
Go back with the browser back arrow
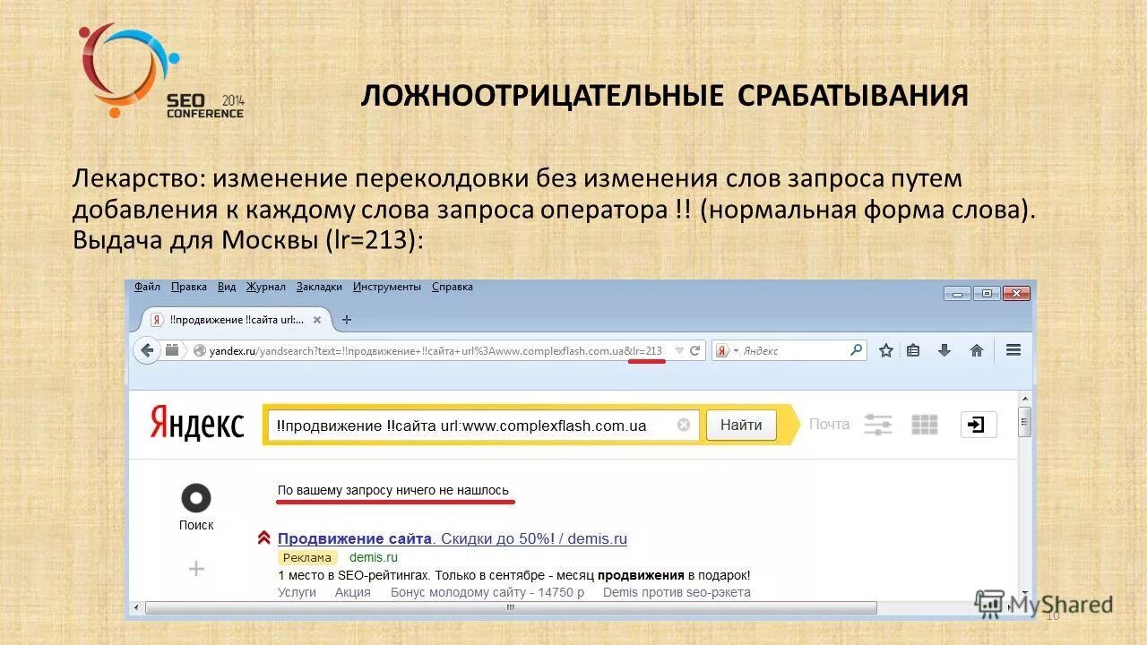(147, 350)
